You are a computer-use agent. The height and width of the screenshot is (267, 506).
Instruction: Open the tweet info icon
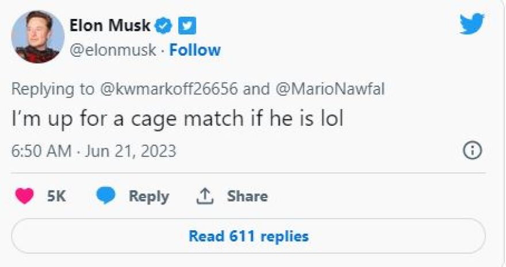coord(471,151)
